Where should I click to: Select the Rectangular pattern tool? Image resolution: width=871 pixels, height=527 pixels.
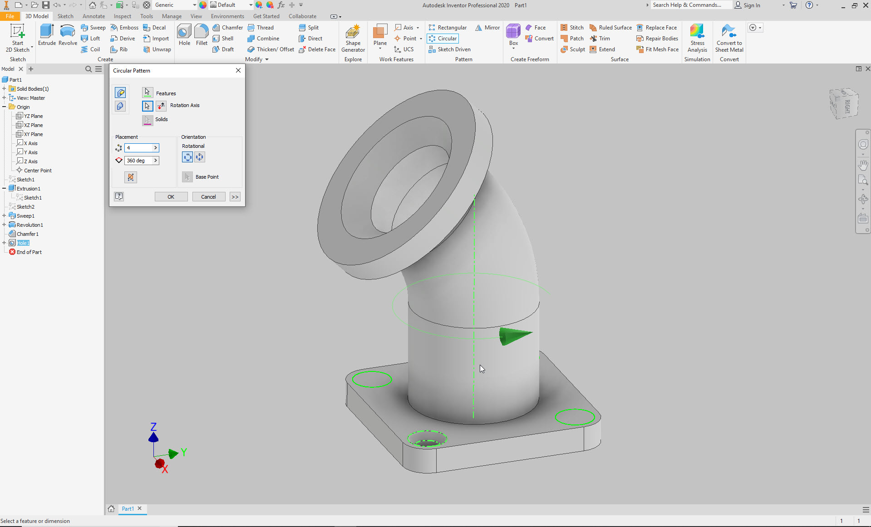click(x=447, y=28)
